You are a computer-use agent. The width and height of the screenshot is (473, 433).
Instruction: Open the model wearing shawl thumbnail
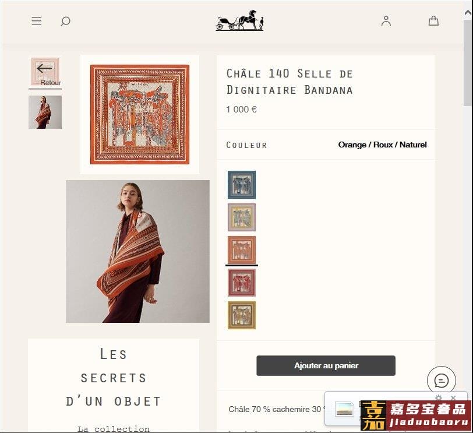(45, 112)
